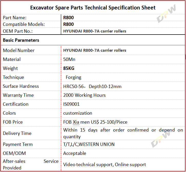Select the 'After-sales Service Provided' label
Viewport: 186px width, 172px height.
point(31,165)
